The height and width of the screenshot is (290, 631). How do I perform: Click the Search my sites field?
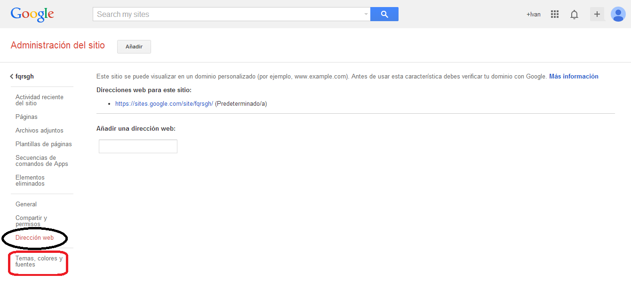tap(228, 15)
